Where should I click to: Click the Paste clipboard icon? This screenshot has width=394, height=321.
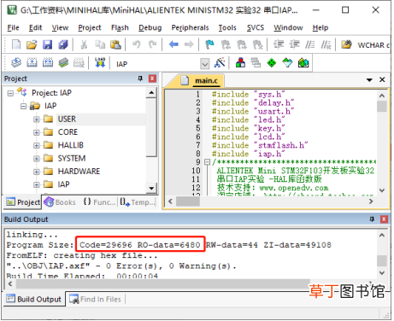[x=115, y=44]
